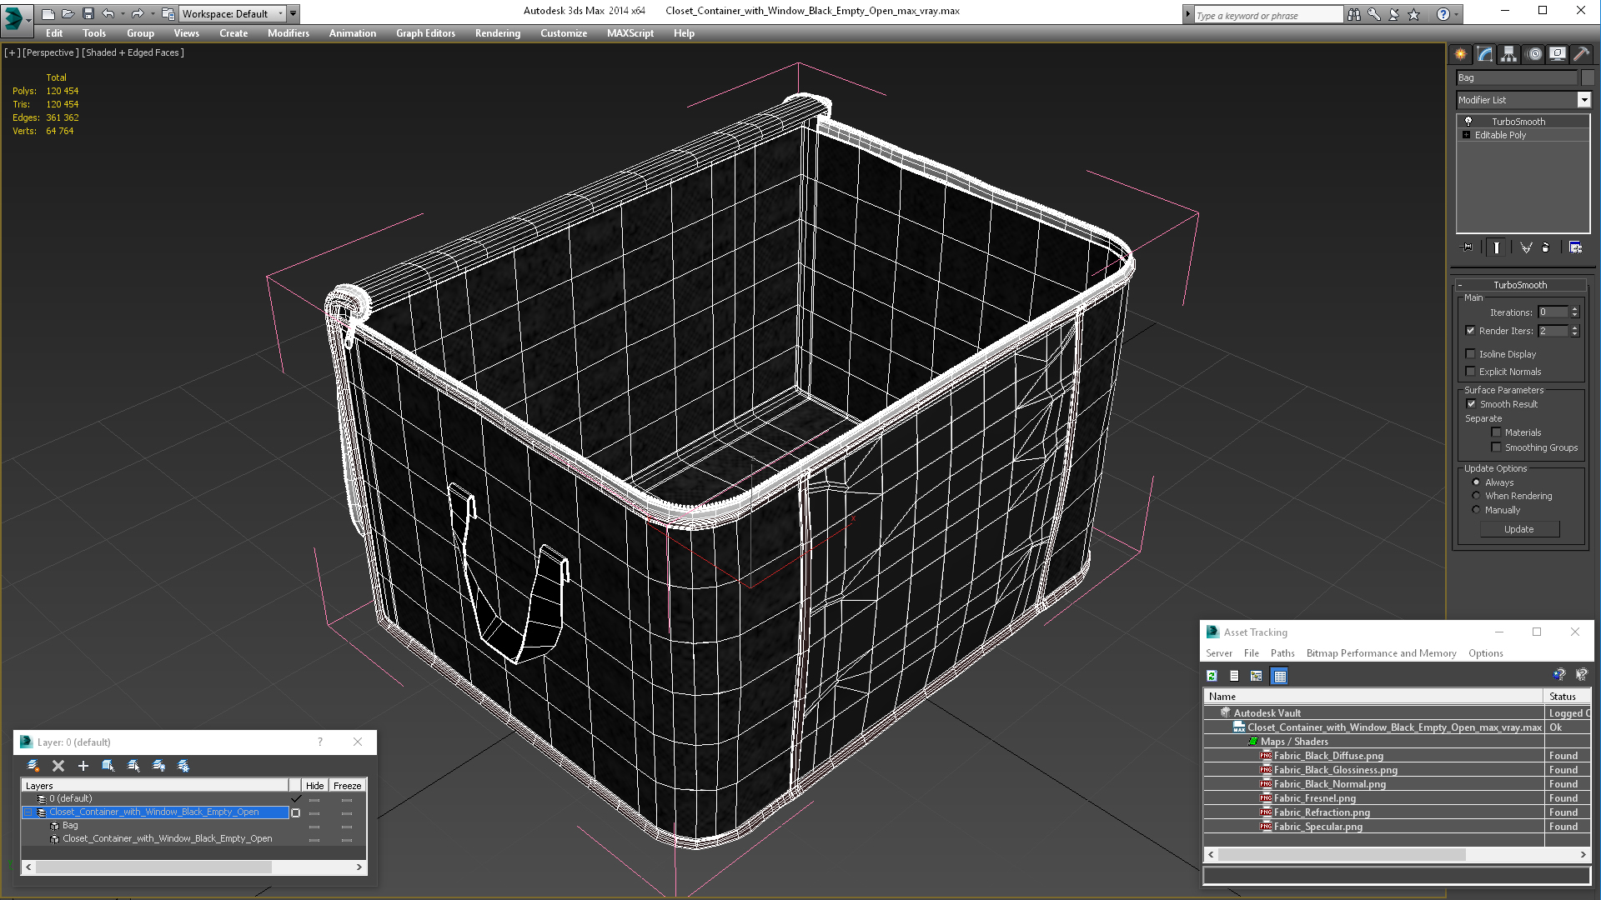Screen dimensions: 1601x900
Task: Click the Shaded + Edged Faces viewport label
Action: [133, 52]
